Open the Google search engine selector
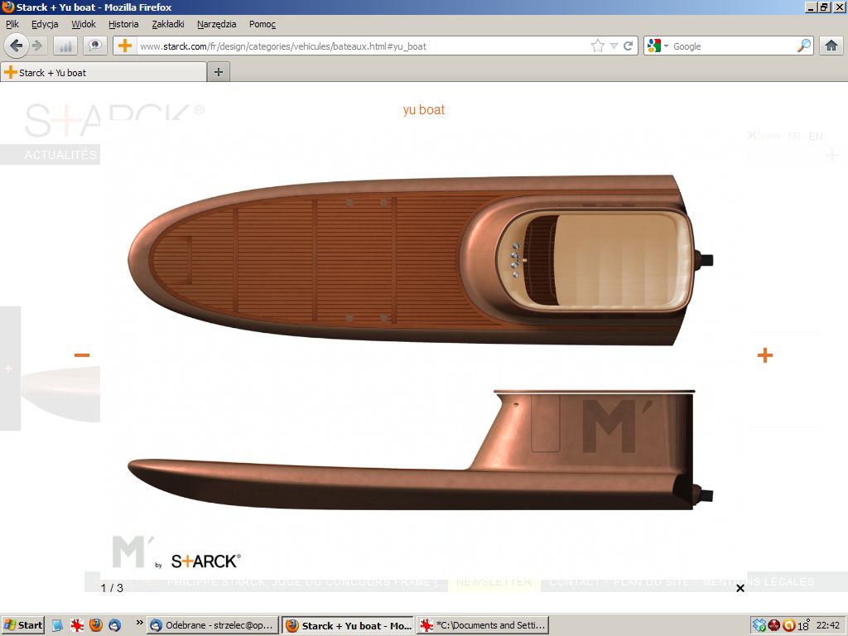848x636 pixels. pyautogui.click(x=658, y=46)
